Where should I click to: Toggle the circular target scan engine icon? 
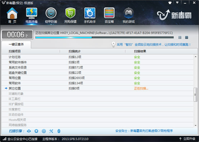(x=44, y=131)
